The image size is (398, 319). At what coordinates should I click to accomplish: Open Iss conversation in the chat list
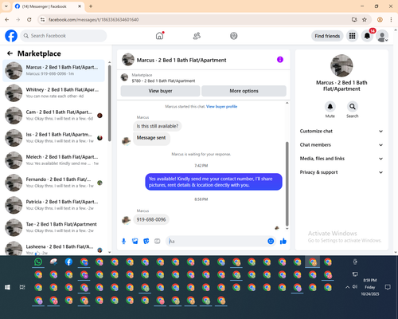click(53, 138)
